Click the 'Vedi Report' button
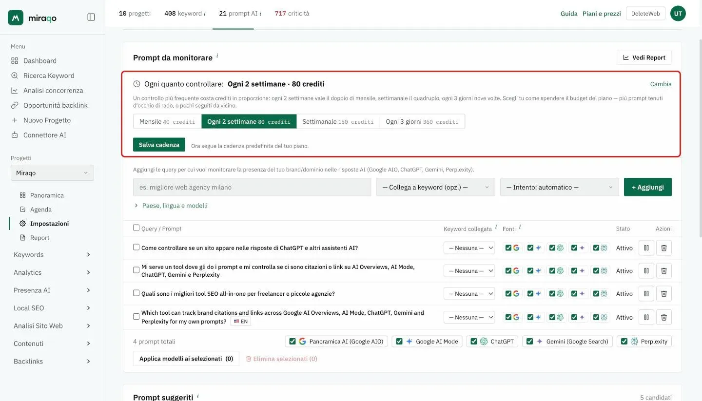Screen dimensions: 702x401 [644, 57]
